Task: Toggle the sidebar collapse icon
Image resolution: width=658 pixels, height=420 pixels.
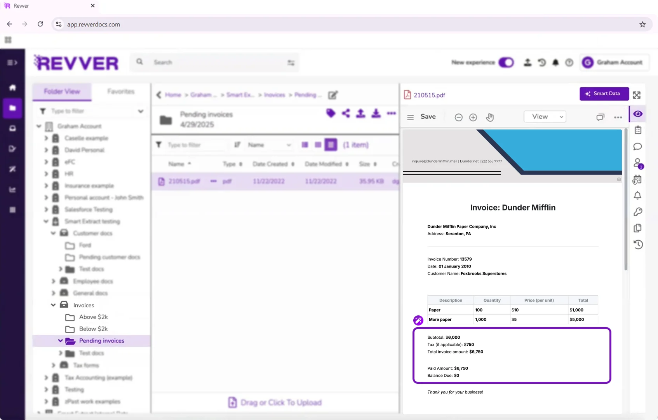Action: coord(12,63)
